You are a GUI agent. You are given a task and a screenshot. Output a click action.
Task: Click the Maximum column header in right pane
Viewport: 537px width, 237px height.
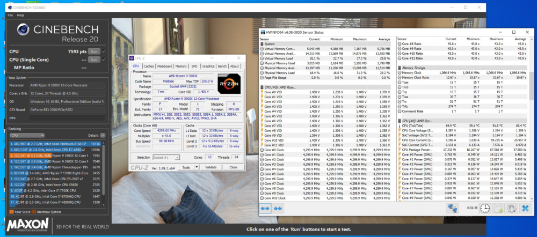pos(496,39)
